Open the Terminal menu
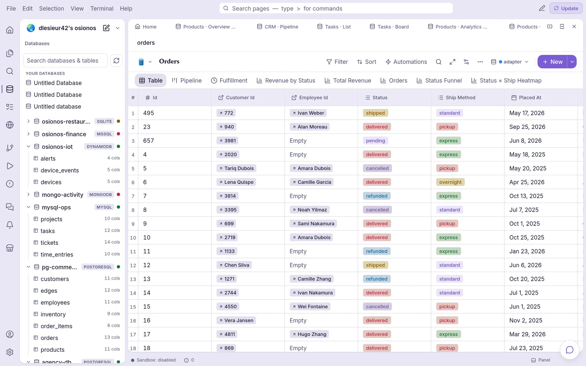This screenshot has width=586, height=366. [102, 8]
